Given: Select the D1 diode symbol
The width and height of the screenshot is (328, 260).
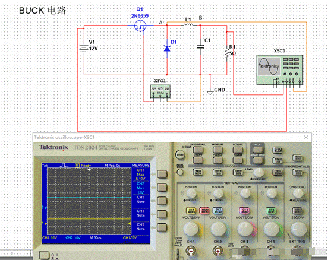Looking at the screenshot, I should (x=167, y=49).
